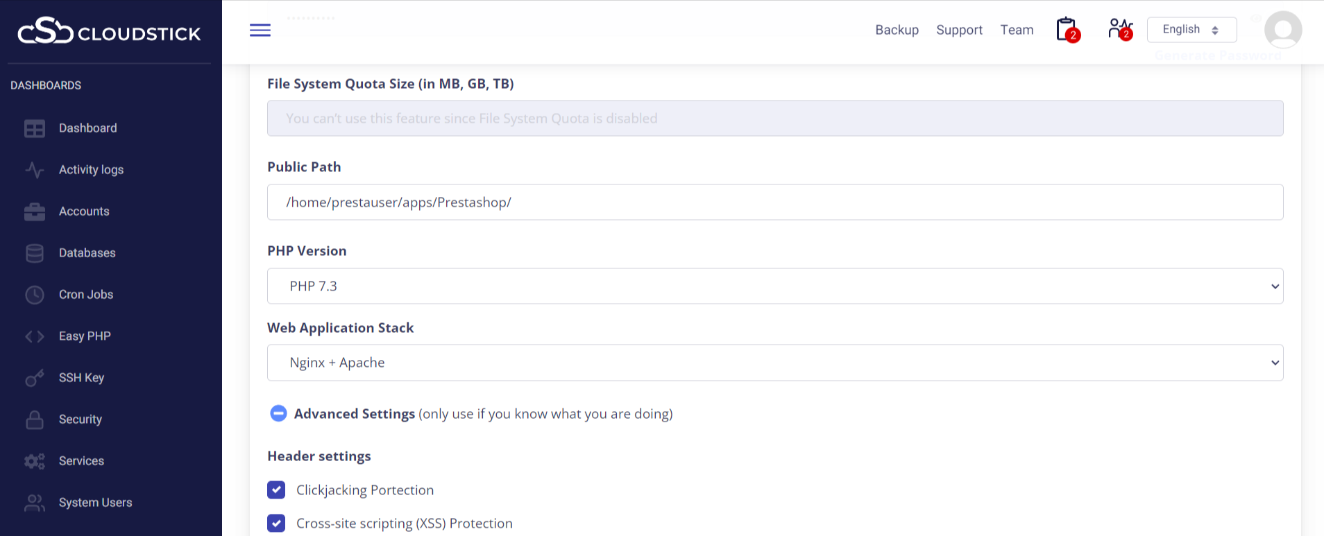
Task: Click the SSH Key icon
Action: click(35, 378)
